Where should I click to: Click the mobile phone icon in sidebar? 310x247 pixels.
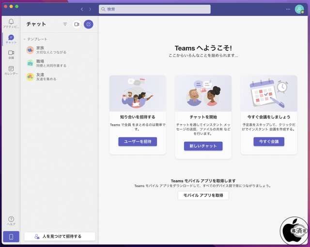pos(11,236)
